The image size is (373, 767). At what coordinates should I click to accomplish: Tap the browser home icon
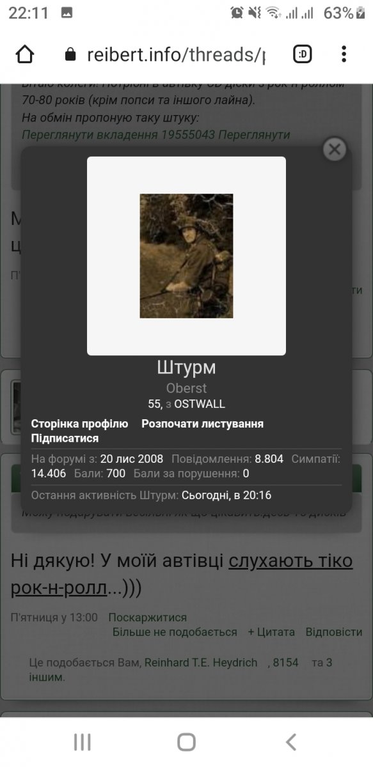coord(24,55)
